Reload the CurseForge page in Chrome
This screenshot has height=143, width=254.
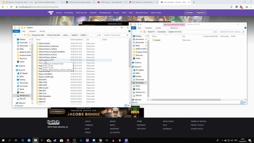point(12,7)
